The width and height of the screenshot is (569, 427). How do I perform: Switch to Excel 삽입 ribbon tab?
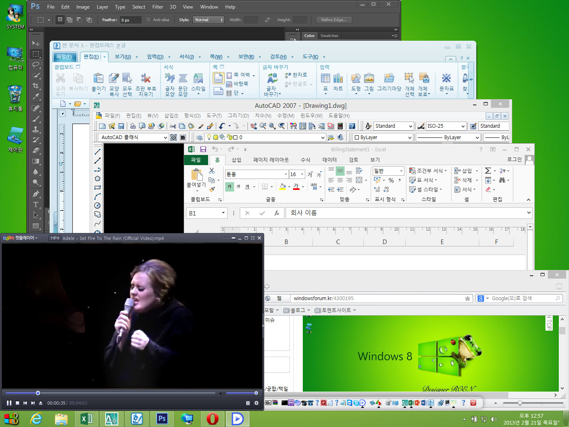[x=237, y=160]
